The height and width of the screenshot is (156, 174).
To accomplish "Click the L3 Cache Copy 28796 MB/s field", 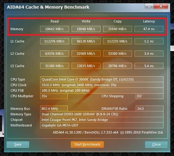I will click(x=118, y=66).
